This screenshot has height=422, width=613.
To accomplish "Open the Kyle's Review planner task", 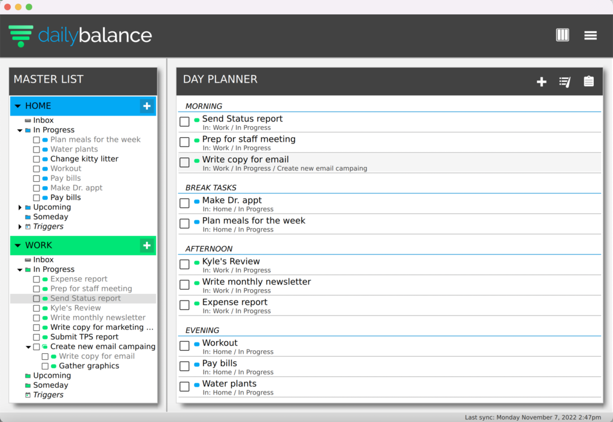I will click(x=230, y=262).
